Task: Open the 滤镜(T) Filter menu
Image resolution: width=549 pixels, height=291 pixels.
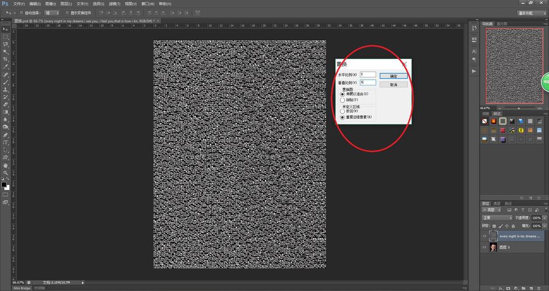Action: point(113,3)
